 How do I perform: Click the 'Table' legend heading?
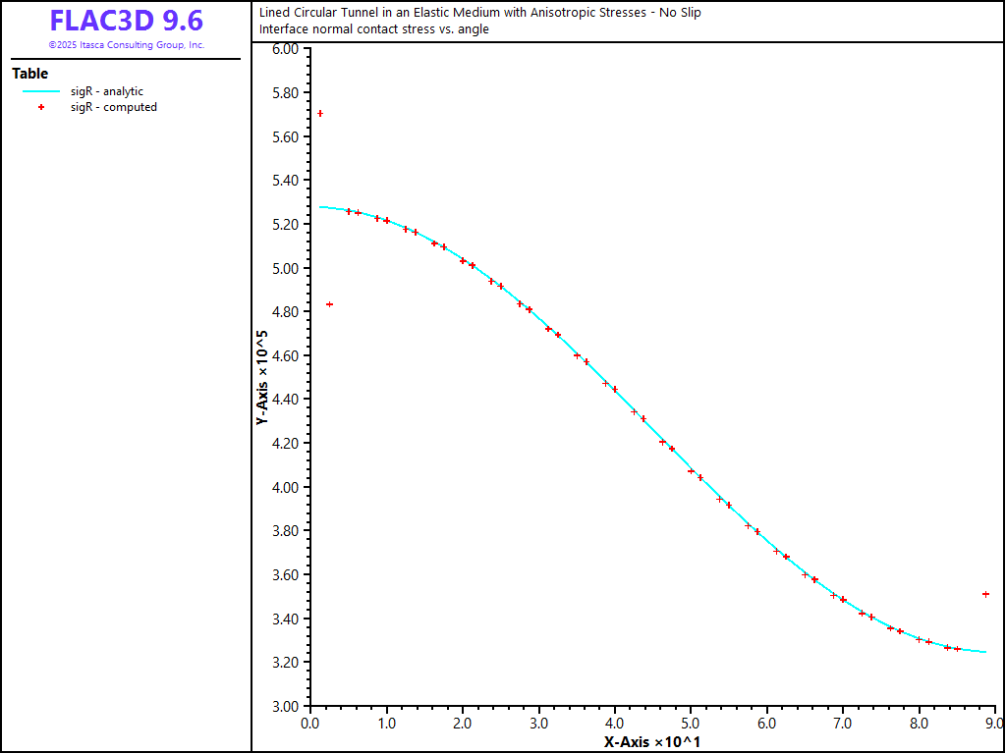point(29,74)
